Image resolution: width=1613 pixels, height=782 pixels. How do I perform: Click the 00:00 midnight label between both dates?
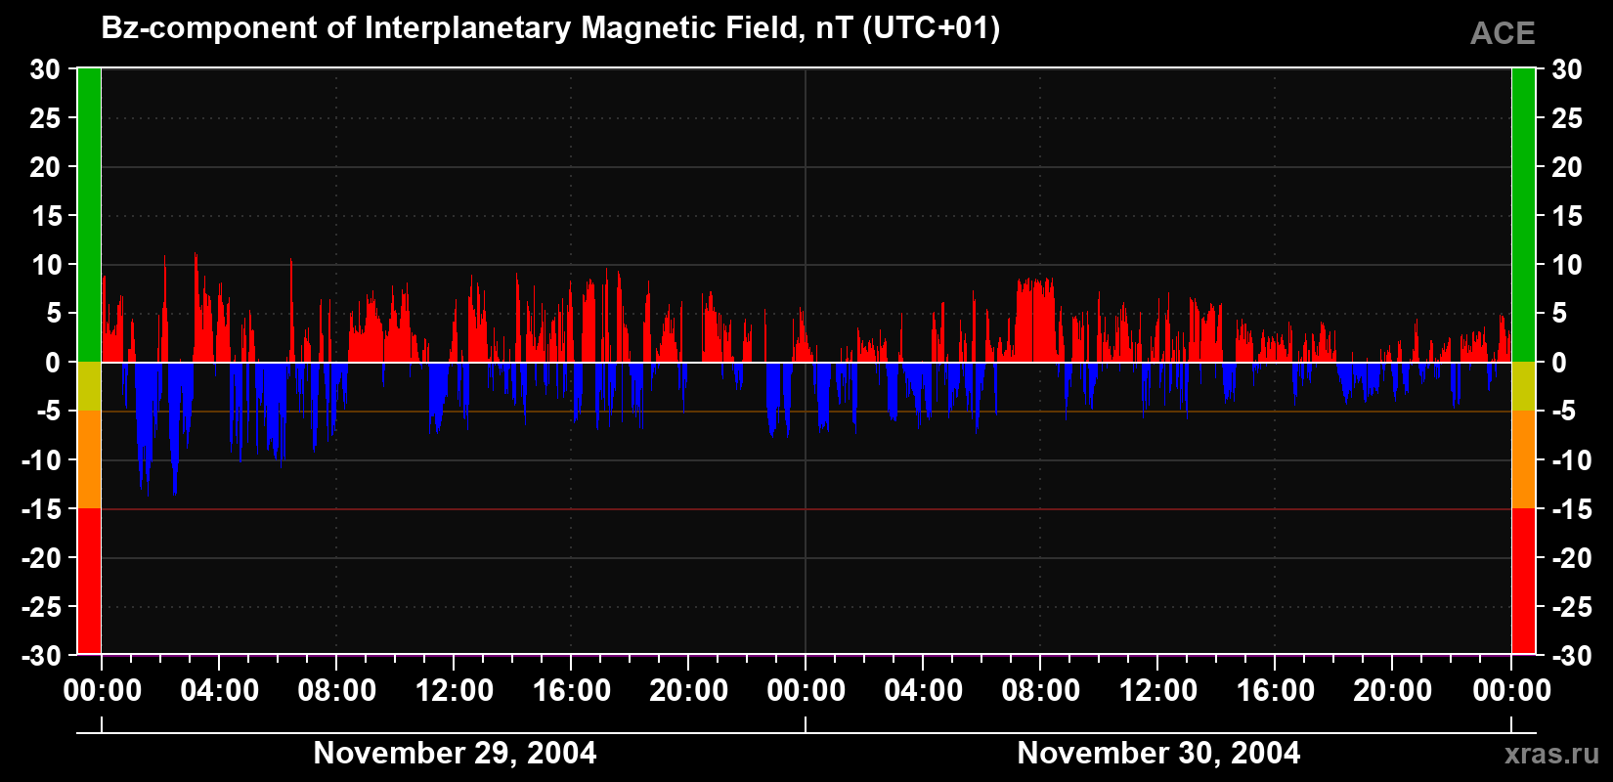pos(806,690)
